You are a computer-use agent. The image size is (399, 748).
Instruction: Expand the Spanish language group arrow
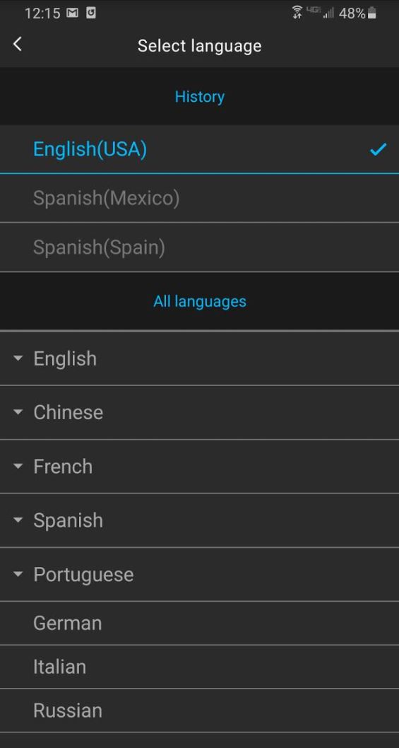pyautogui.click(x=18, y=520)
